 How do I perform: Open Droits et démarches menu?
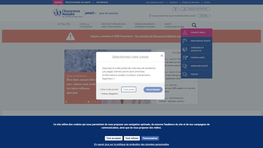pos(113,25)
